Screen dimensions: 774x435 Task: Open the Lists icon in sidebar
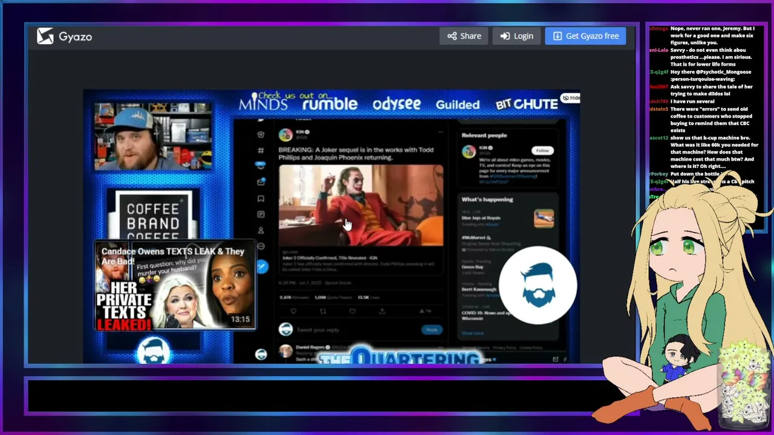[261, 214]
